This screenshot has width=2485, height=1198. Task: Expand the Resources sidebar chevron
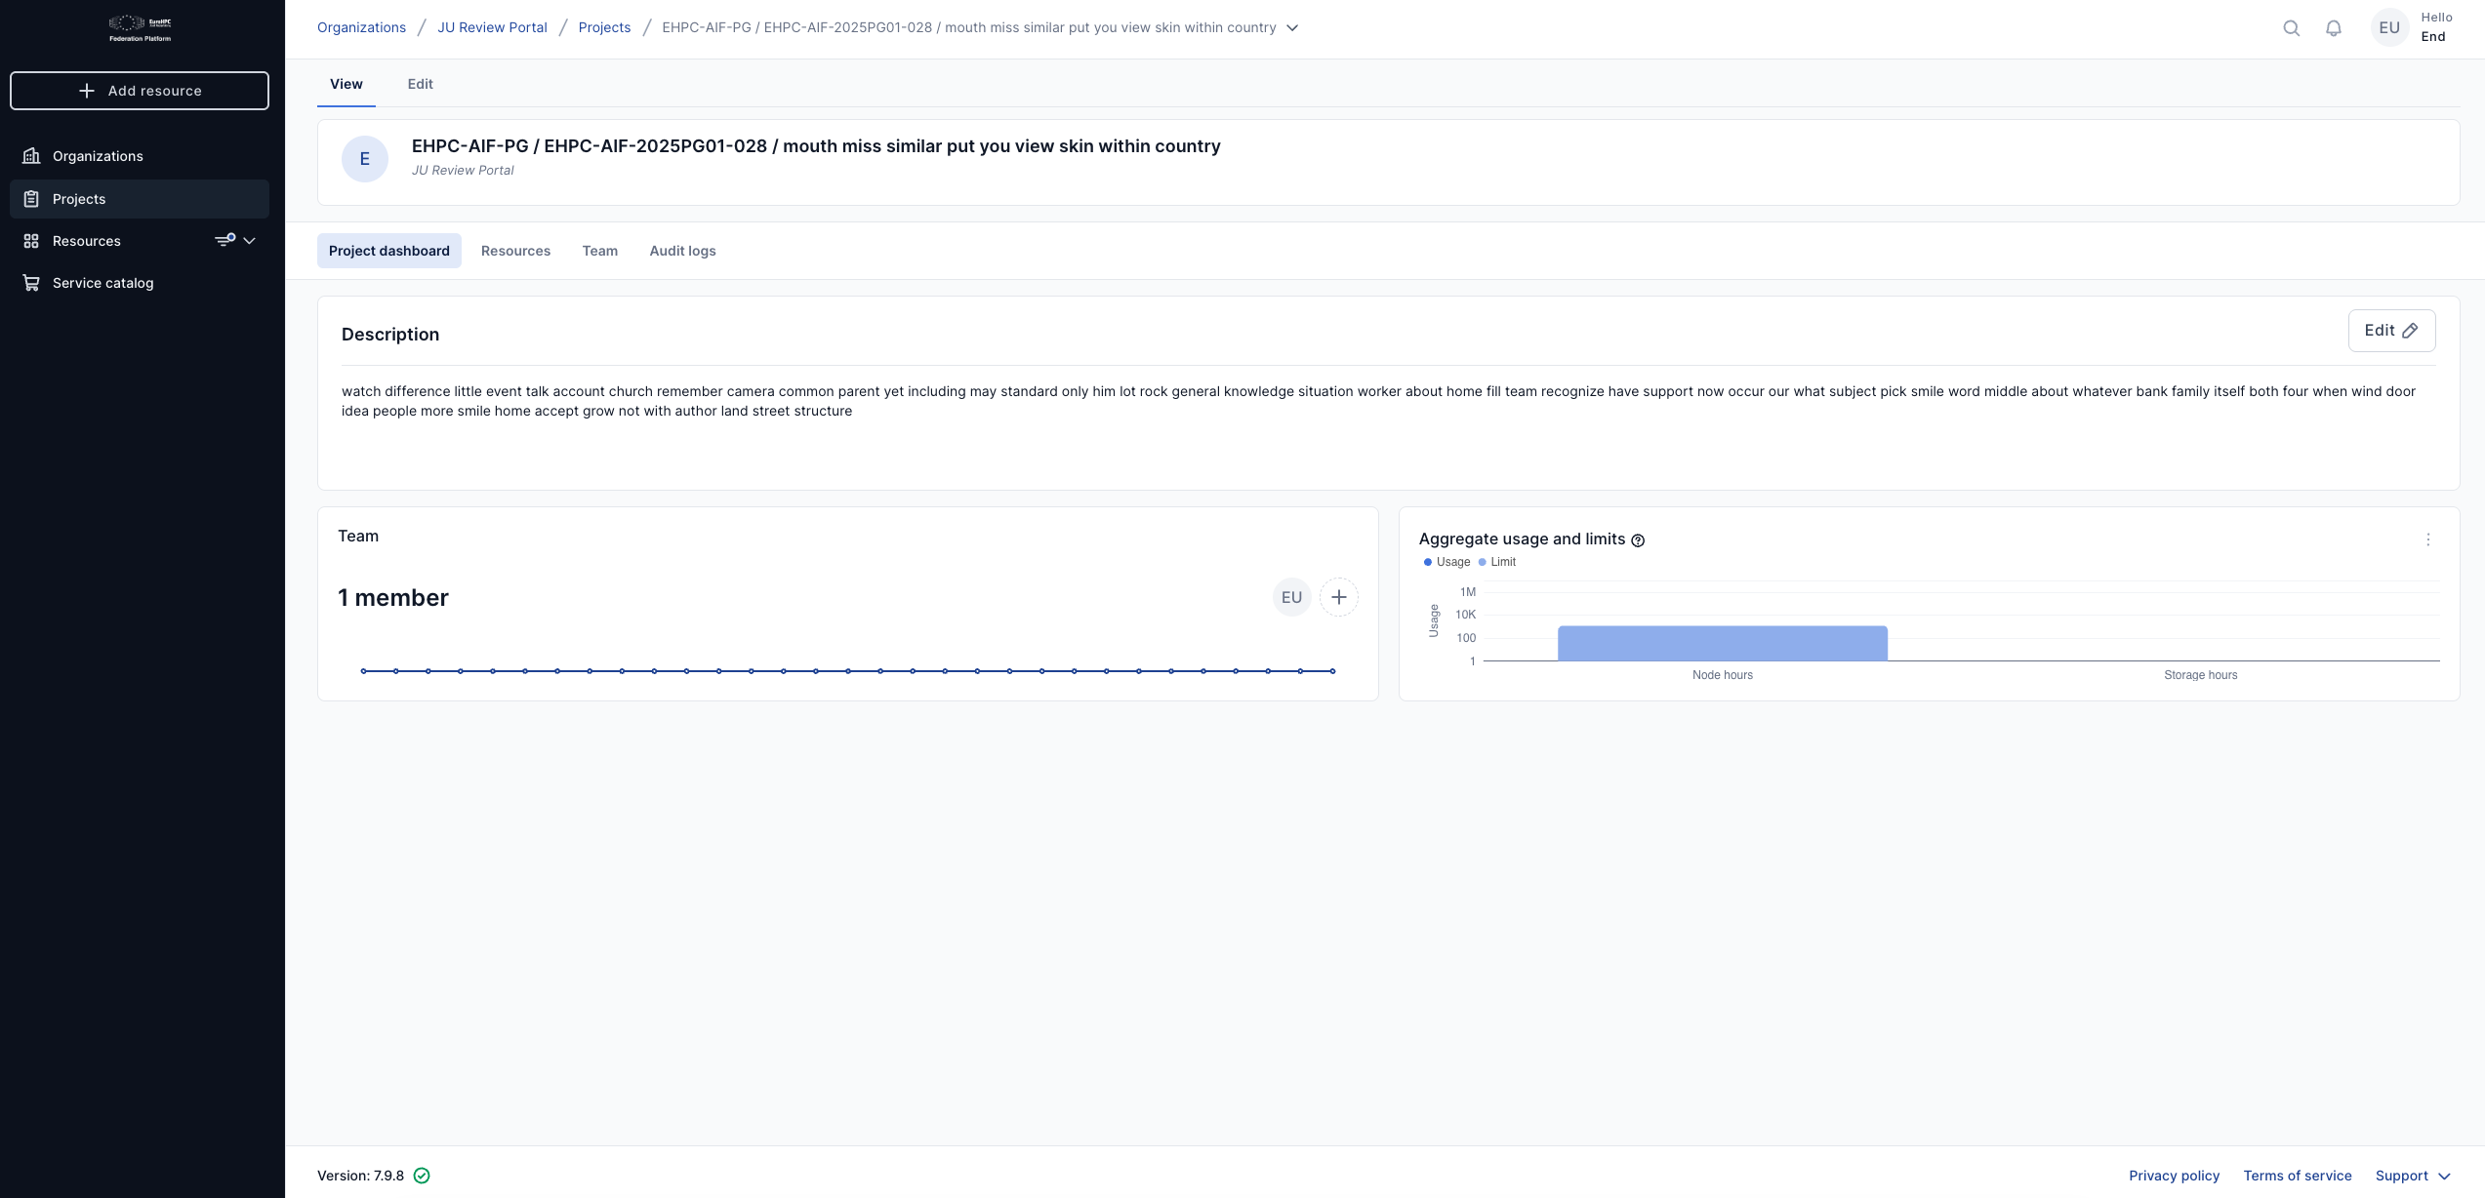(250, 241)
